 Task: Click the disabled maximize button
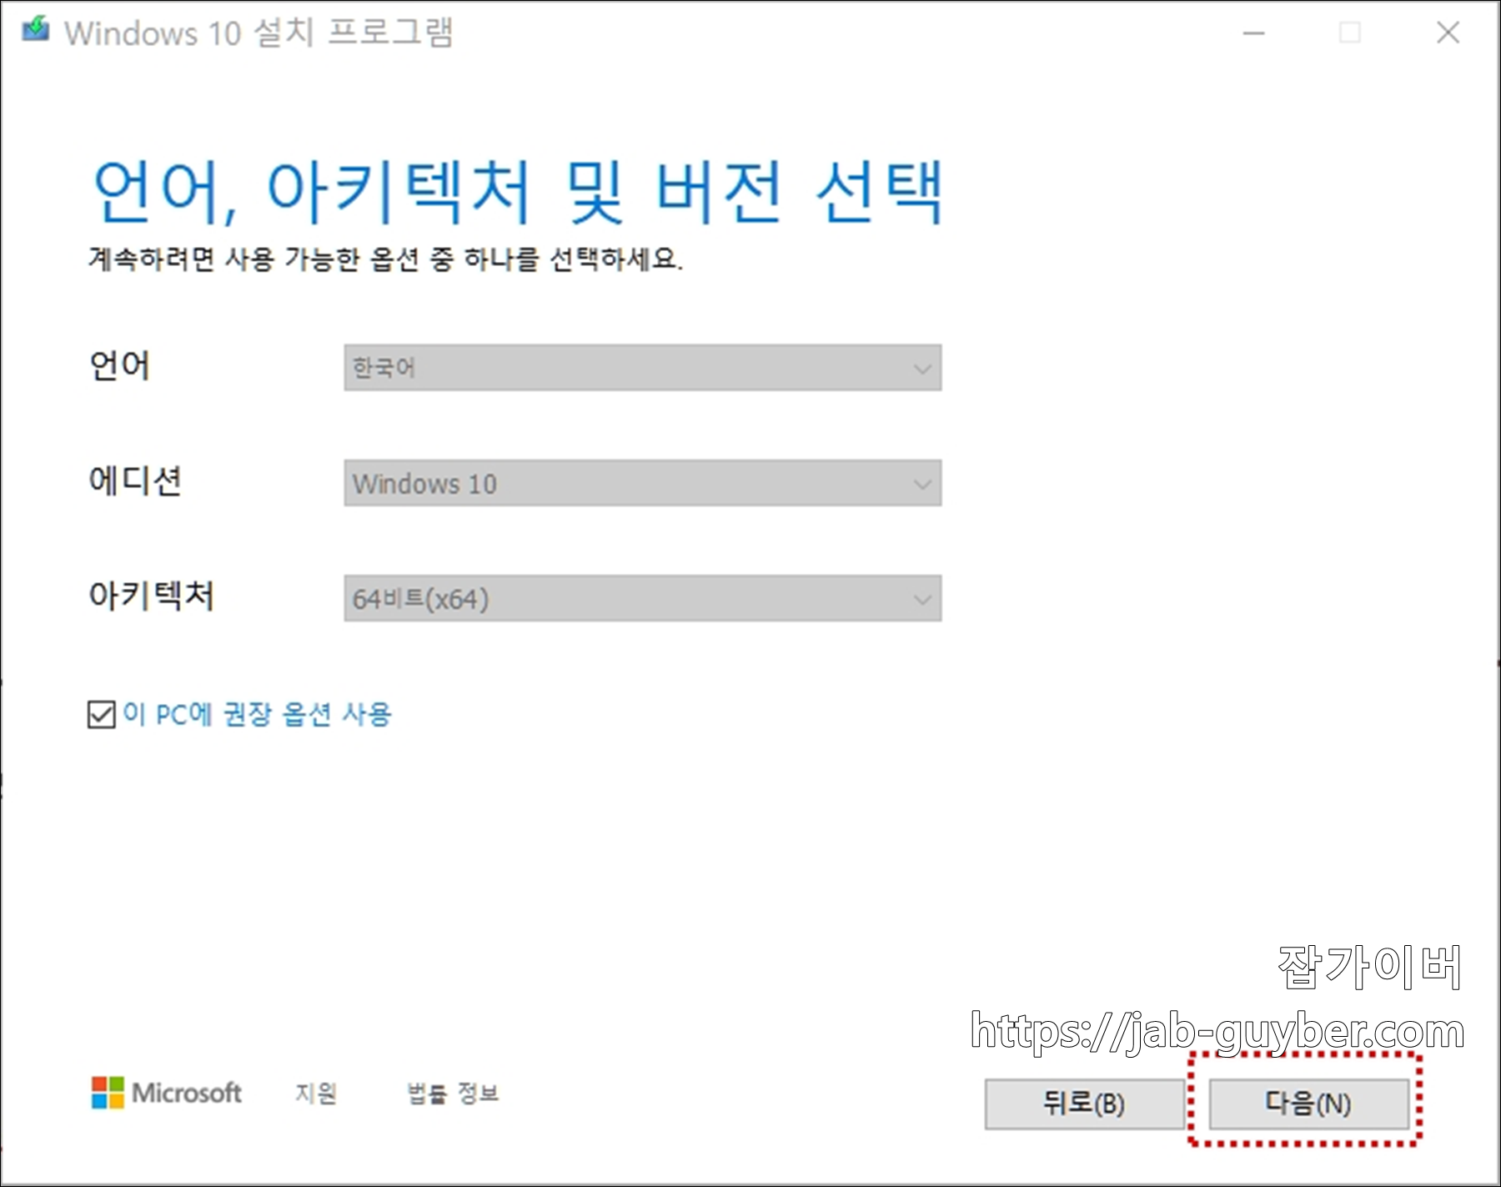(1350, 33)
